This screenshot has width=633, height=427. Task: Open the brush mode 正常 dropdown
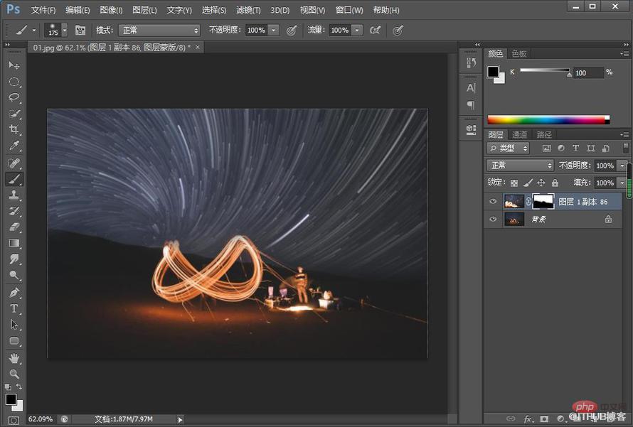point(159,31)
